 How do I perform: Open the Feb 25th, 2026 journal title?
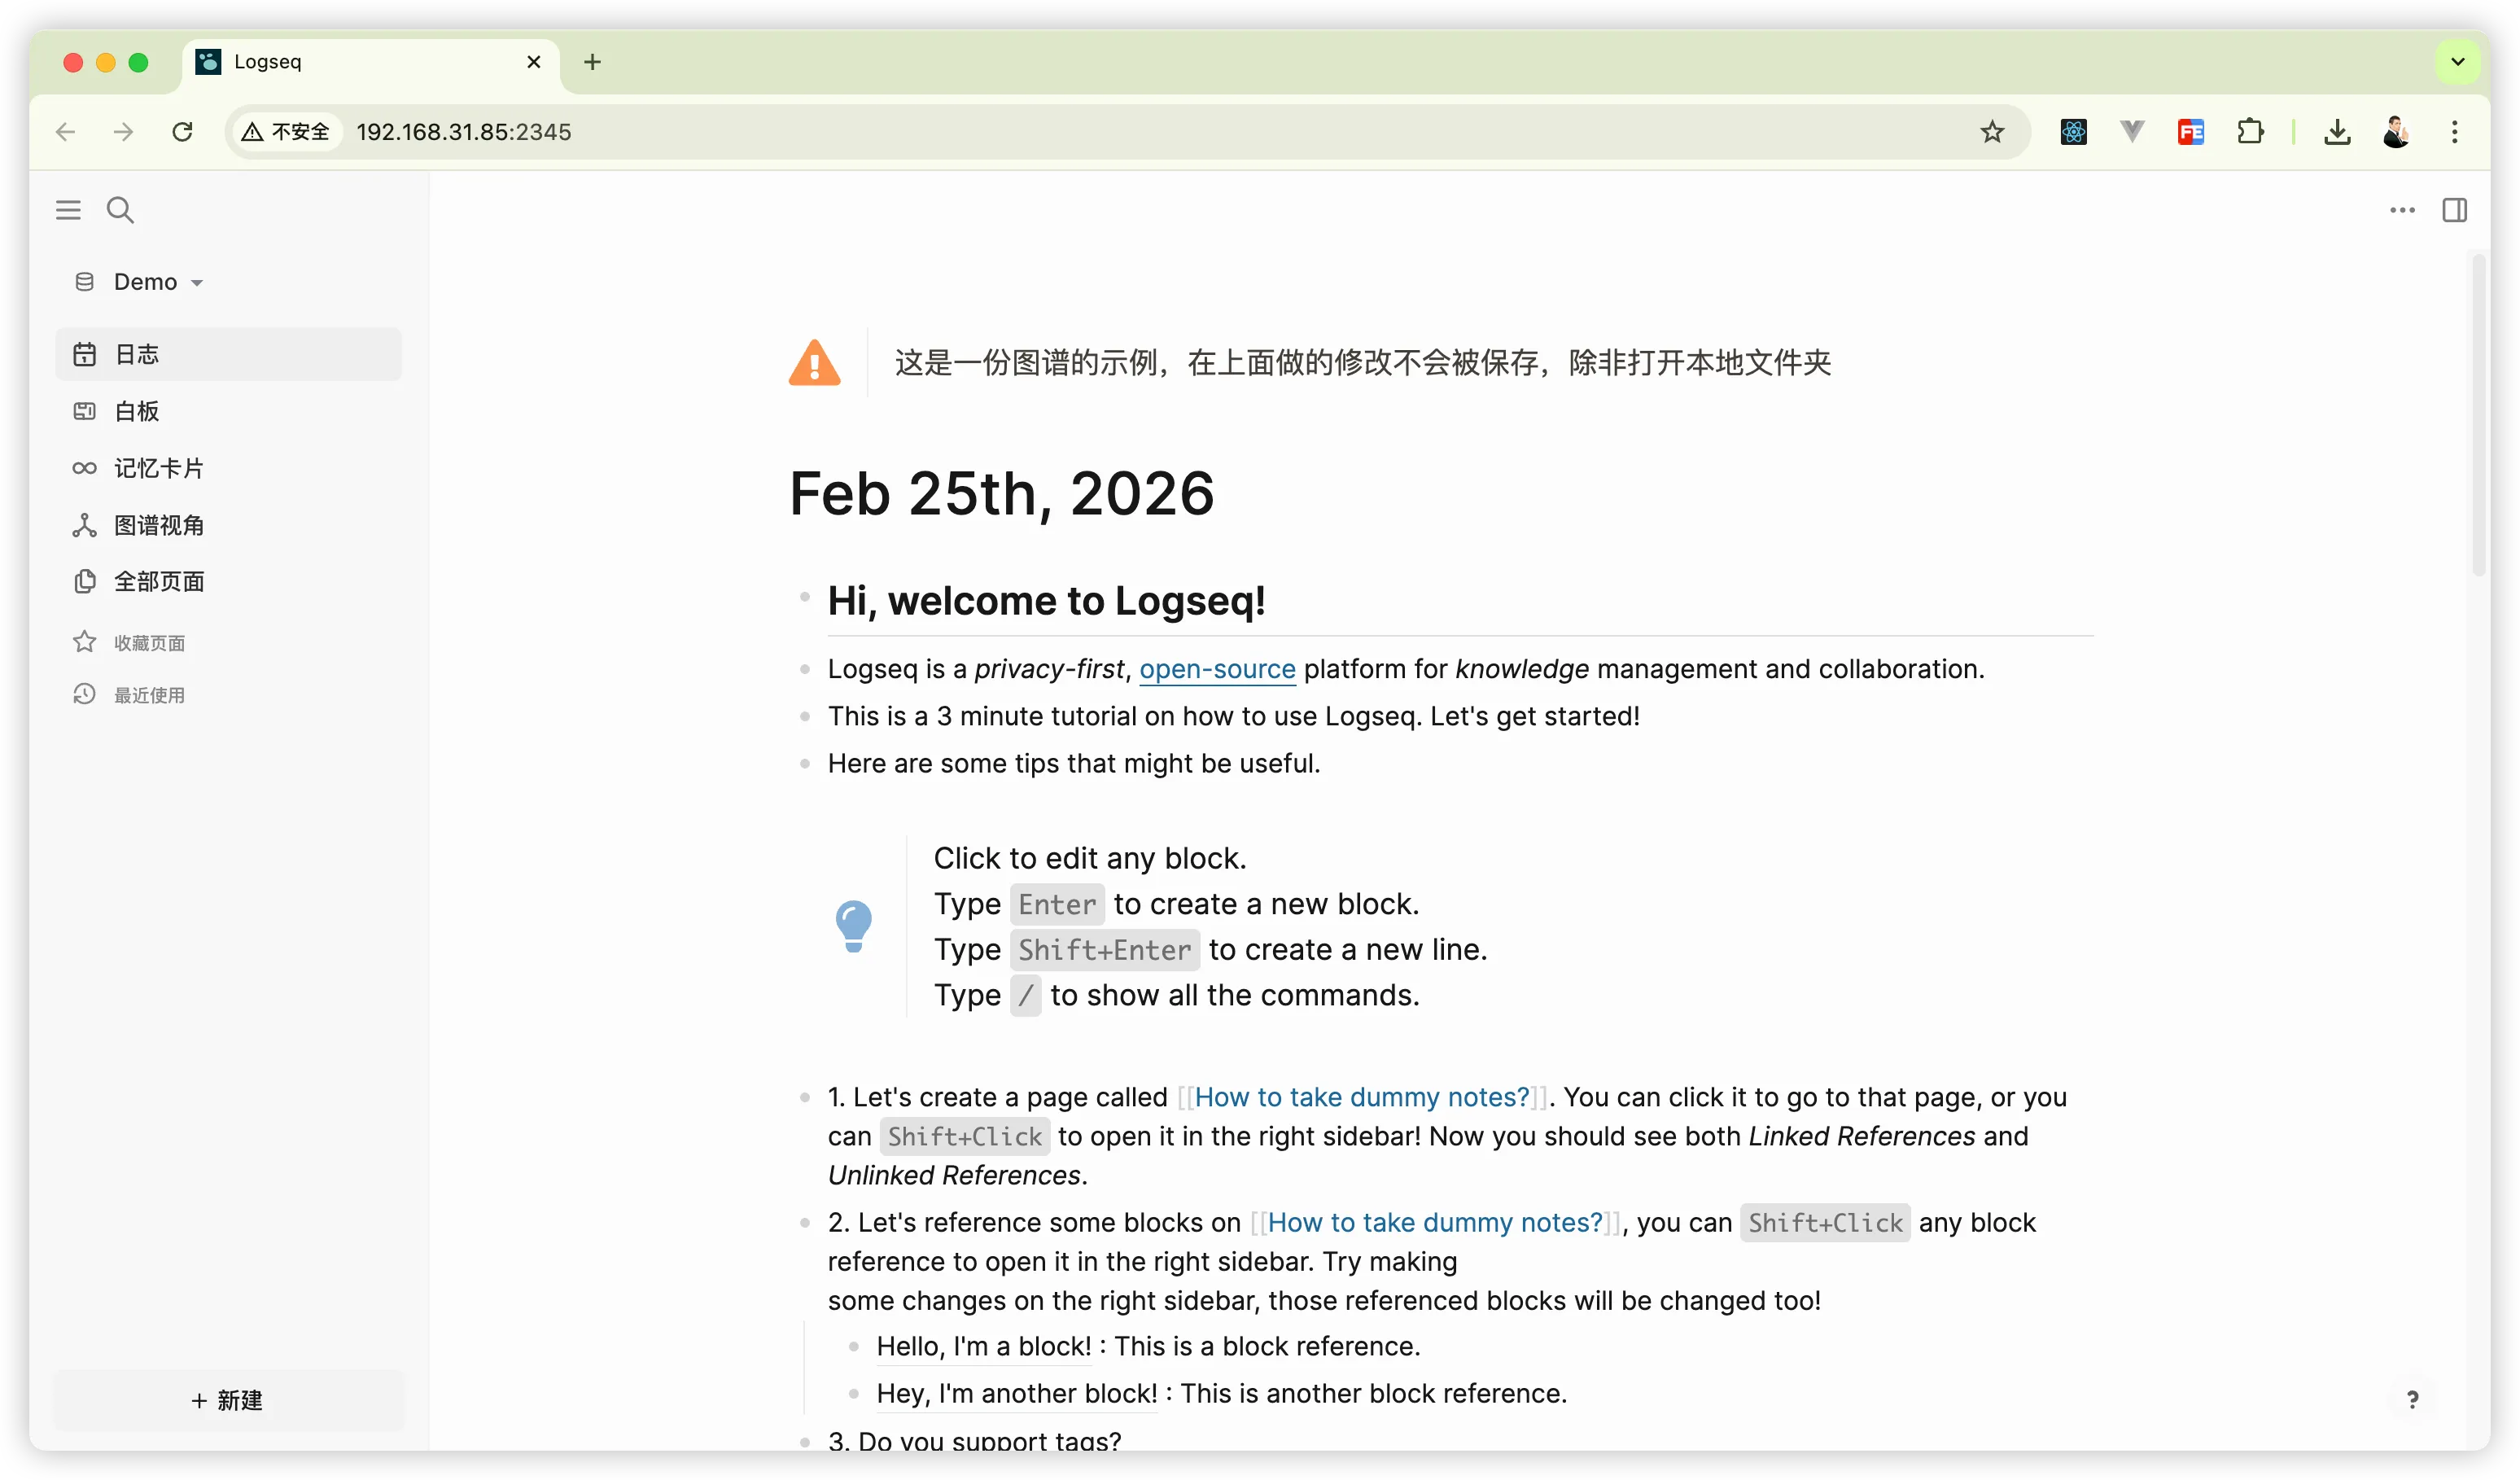pos(1002,493)
